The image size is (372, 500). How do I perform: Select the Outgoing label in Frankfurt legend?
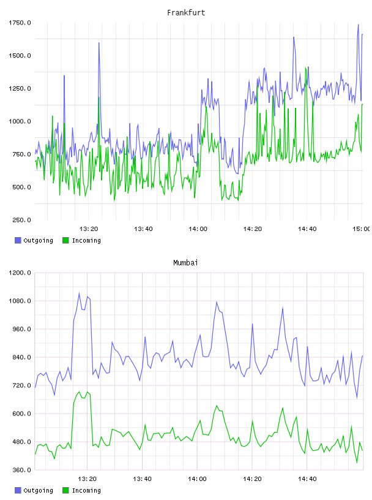[x=38, y=240]
